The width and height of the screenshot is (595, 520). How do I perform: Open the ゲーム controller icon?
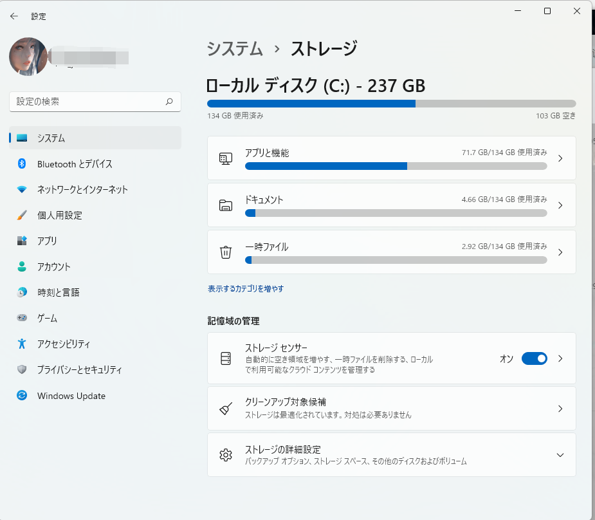pyautogui.click(x=22, y=318)
